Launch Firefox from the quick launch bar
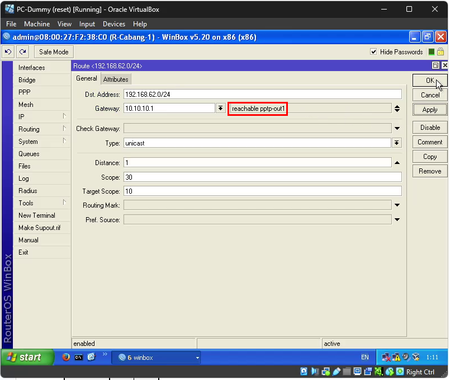The width and height of the screenshot is (450, 380). (66, 357)
